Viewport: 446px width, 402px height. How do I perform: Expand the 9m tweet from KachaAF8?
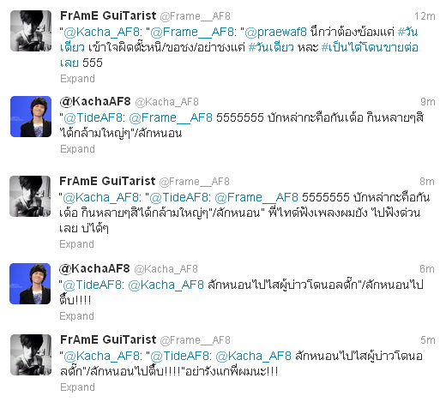click(77, 149)
